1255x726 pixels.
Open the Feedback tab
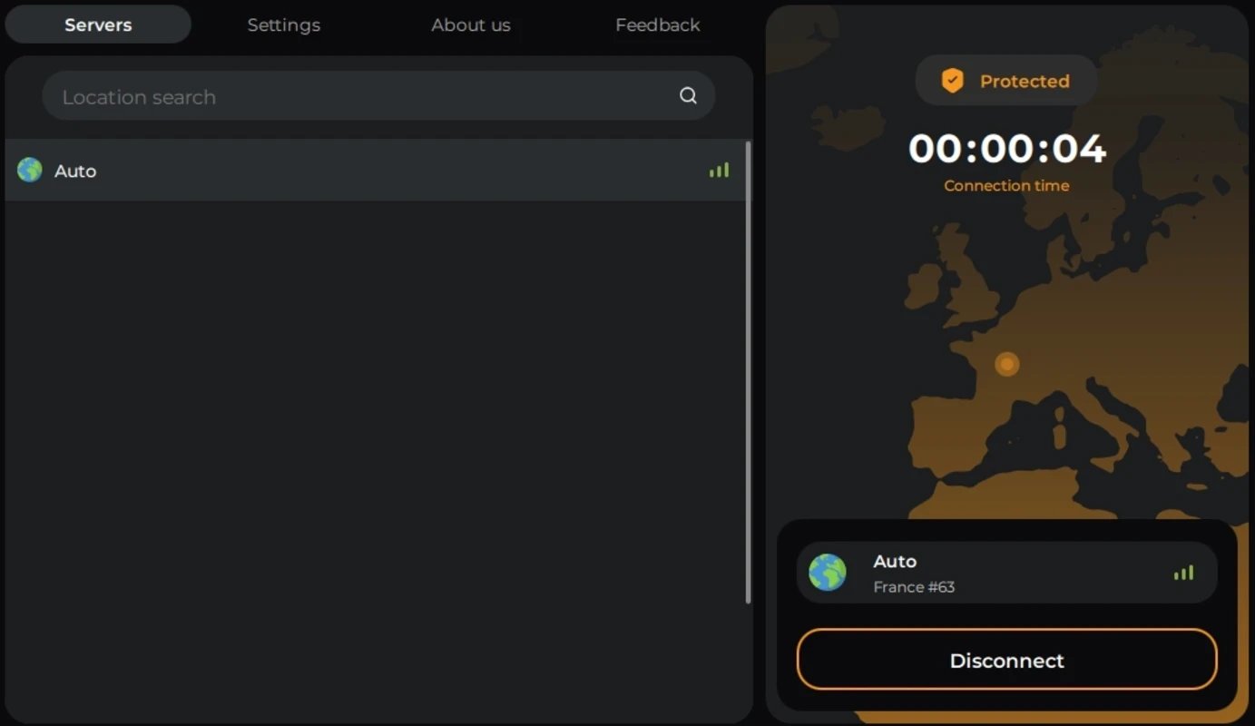tap(658, 25)
